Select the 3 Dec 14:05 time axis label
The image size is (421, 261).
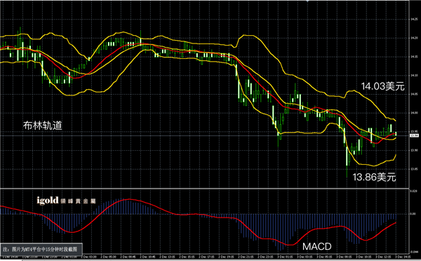pyautogui.click(x=403, y=257)
